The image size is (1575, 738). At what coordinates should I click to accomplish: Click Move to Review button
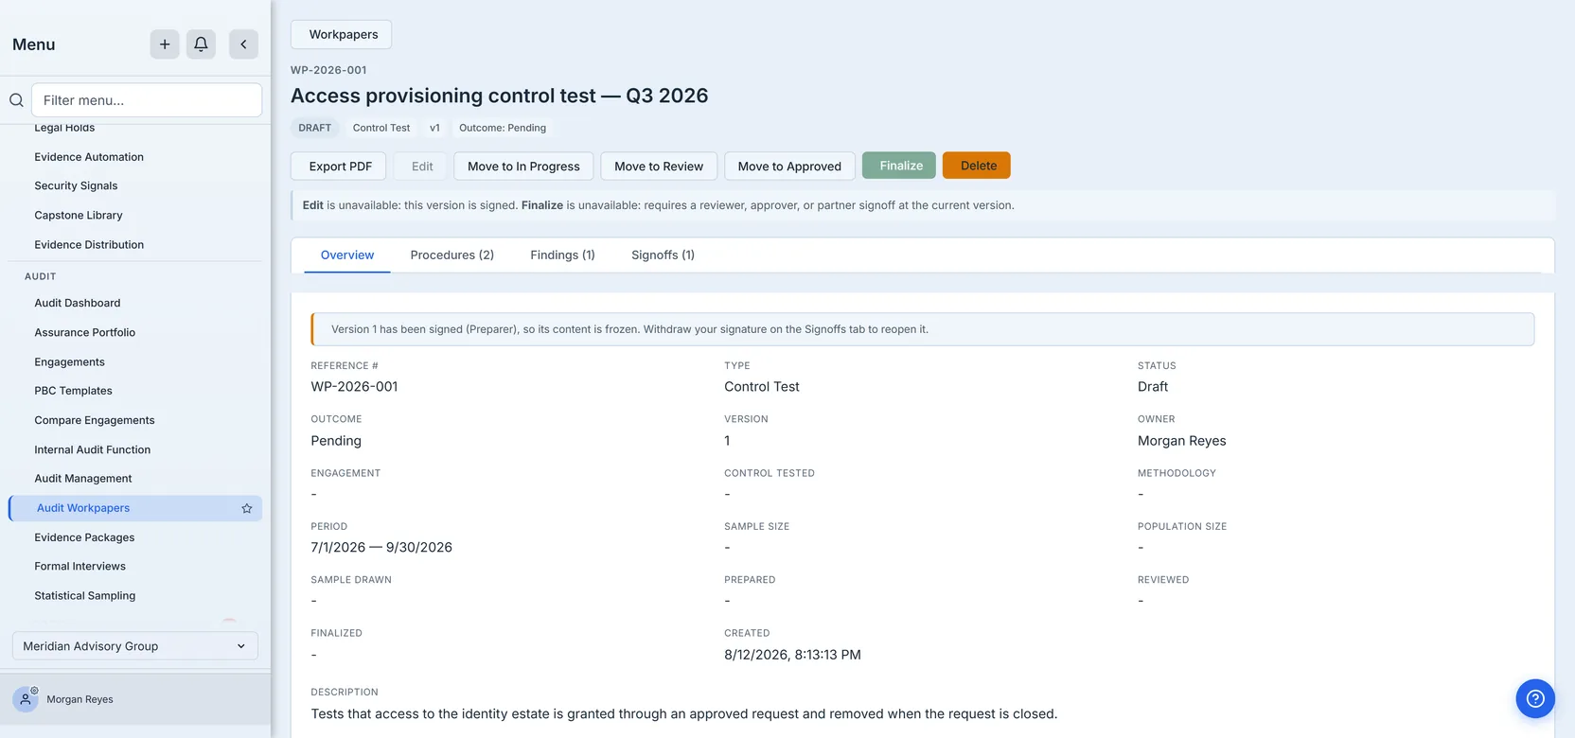click(x=659, y=166)
